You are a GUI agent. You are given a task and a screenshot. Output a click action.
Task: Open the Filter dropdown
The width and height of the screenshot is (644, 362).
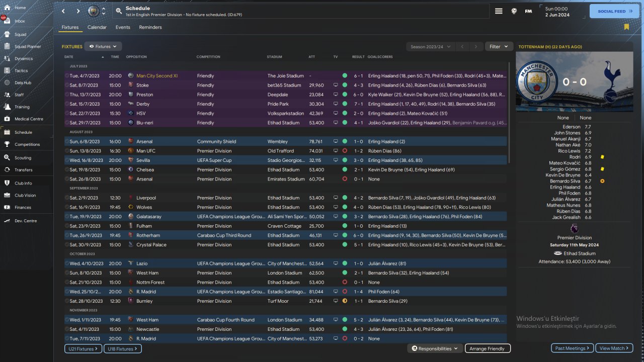point(499,47)
